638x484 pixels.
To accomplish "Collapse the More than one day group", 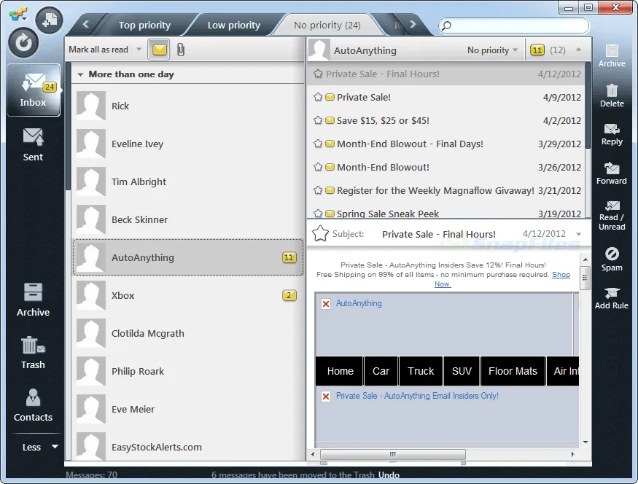I will pos(80,74).
